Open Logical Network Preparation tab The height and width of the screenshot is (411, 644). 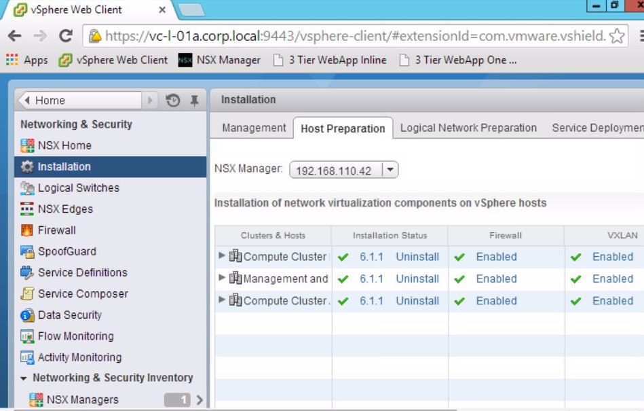(468, 128)
